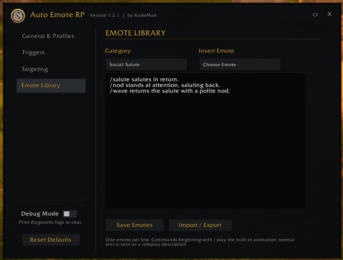
Task: Click the 'Auto Emote RP' title text
Action: tap(57, 15)
